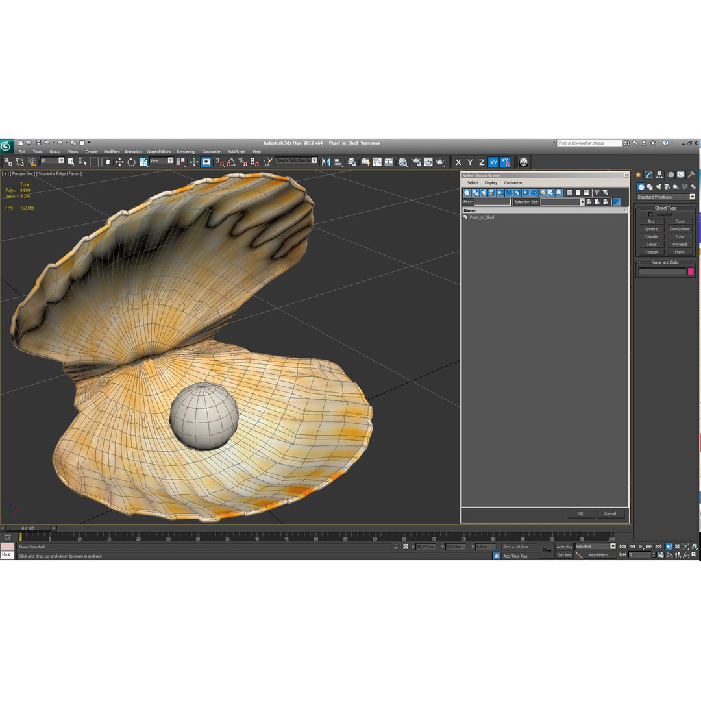Open the reference coordinate View dropdown
Viewport: 701px width, 701px height.
162,160
